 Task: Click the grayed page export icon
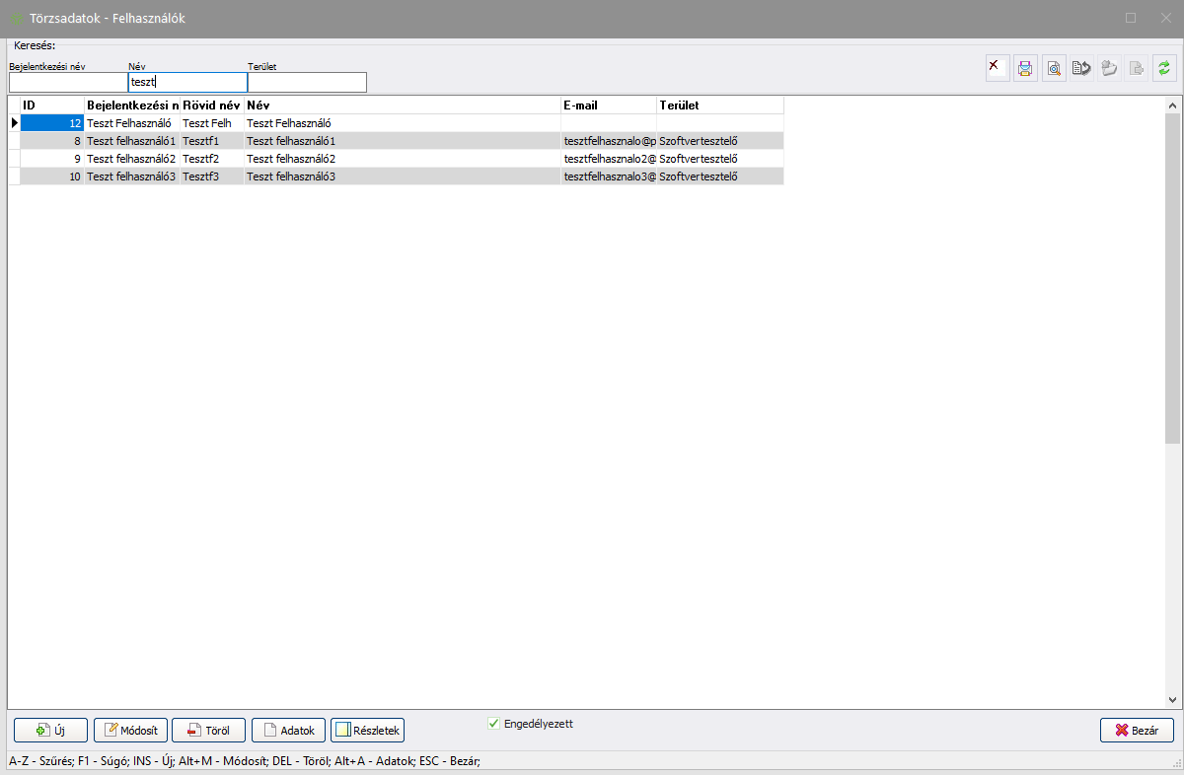point(1137,68)
